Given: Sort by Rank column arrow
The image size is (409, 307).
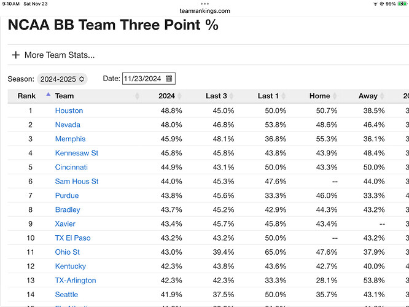Looking at the screenshot, I should click(49, 95).
